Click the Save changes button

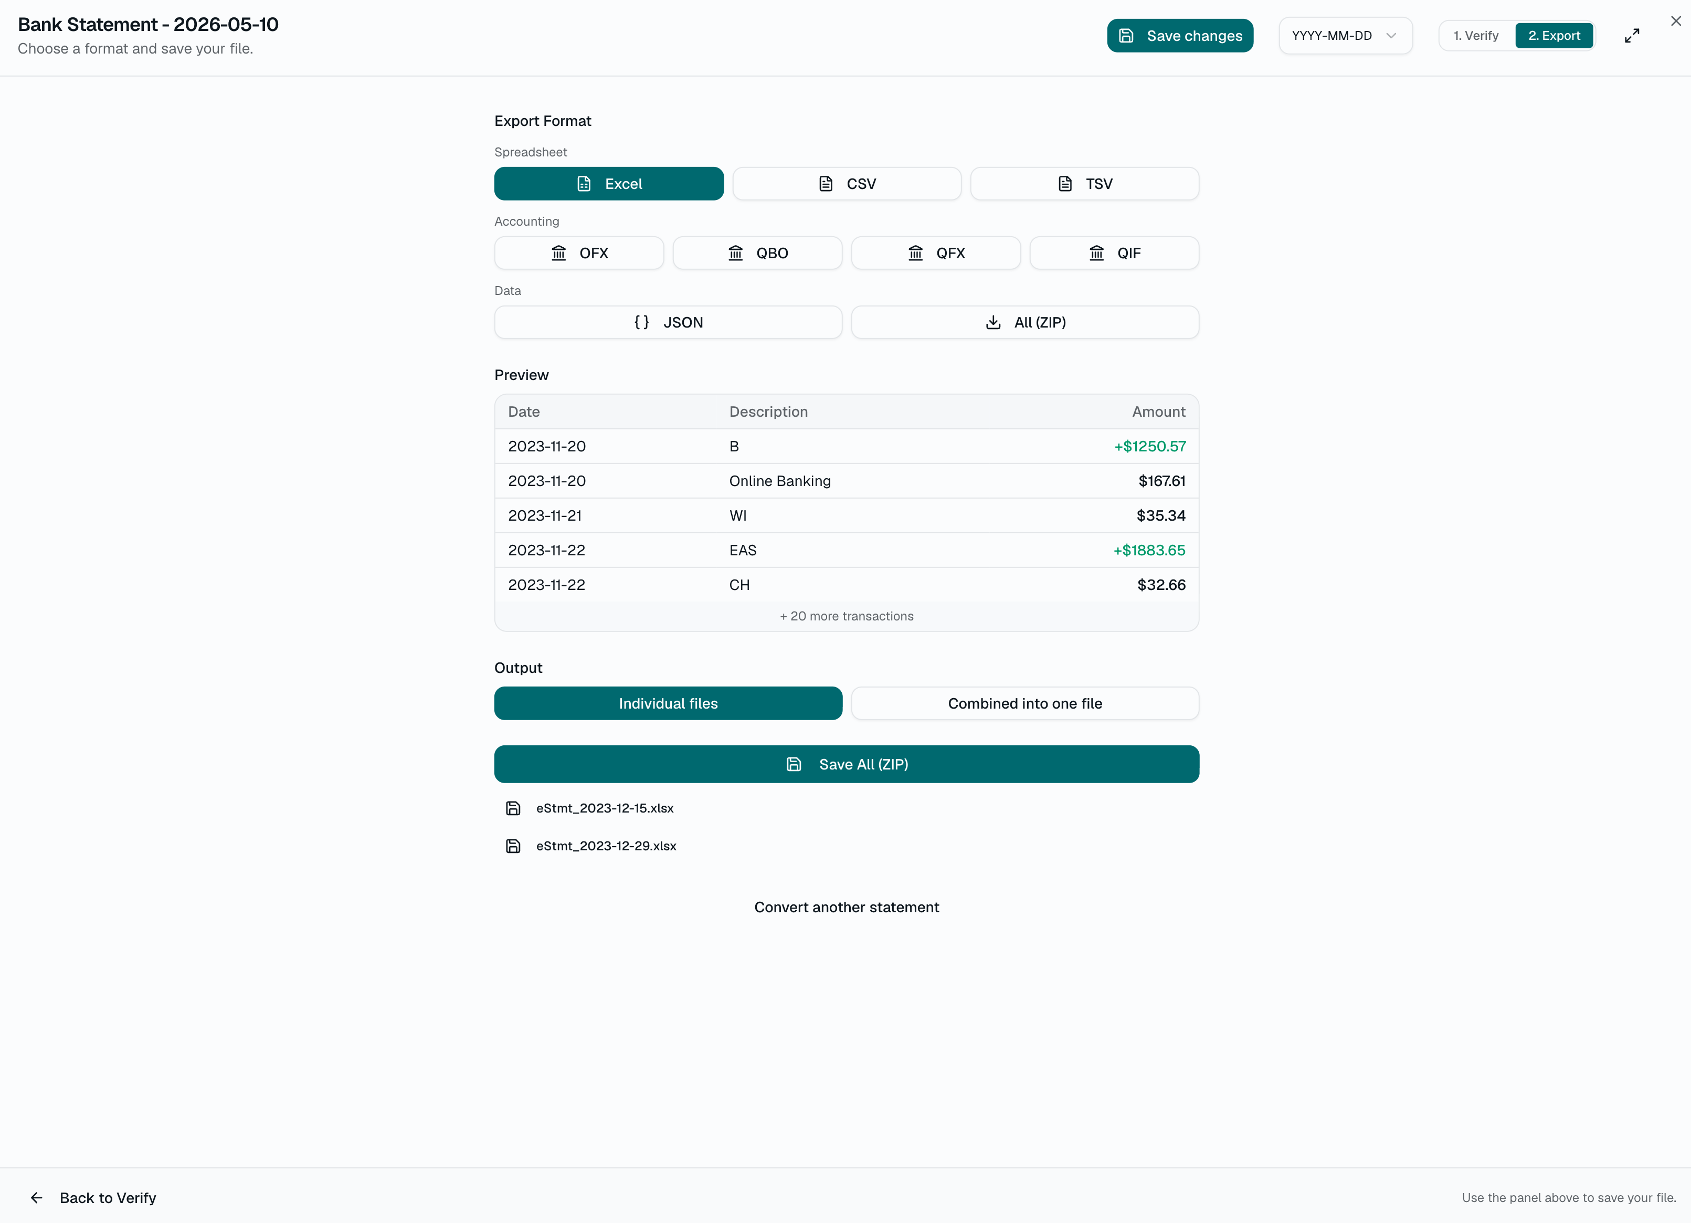[1179, 36]
